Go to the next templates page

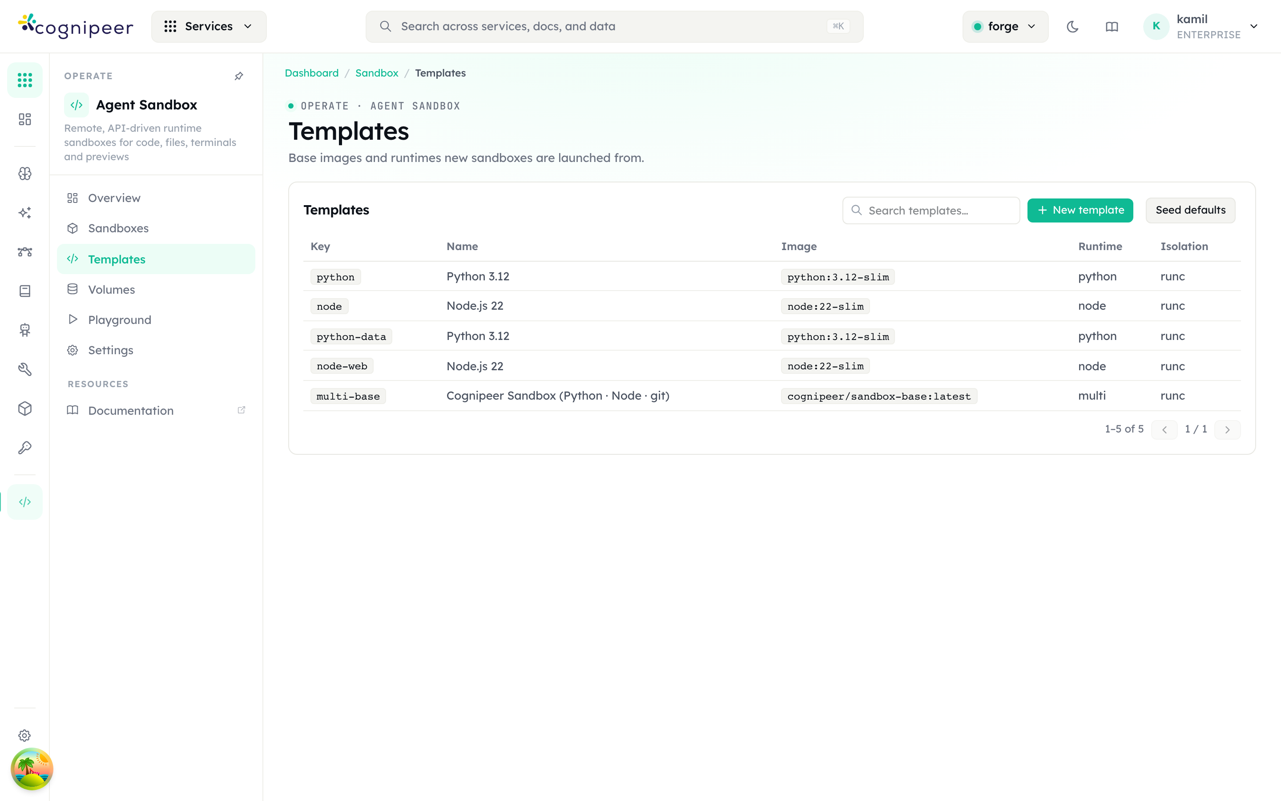[x=1227, y=429]
